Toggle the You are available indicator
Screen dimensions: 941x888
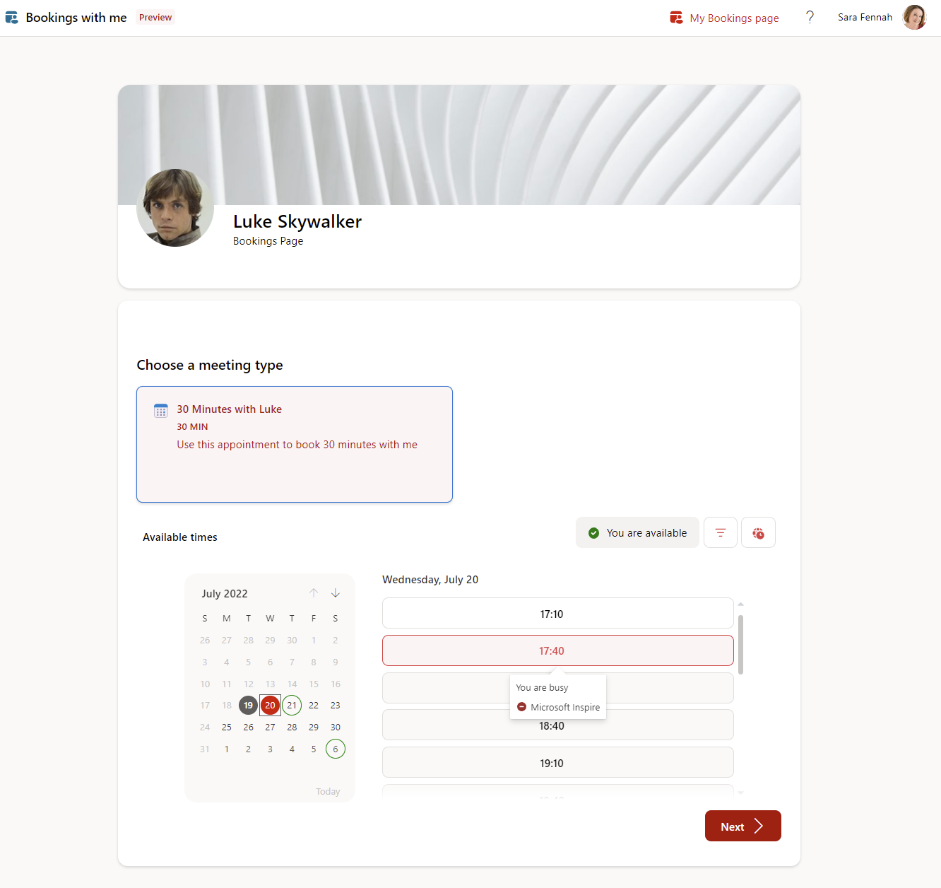(x=637, y=532)
